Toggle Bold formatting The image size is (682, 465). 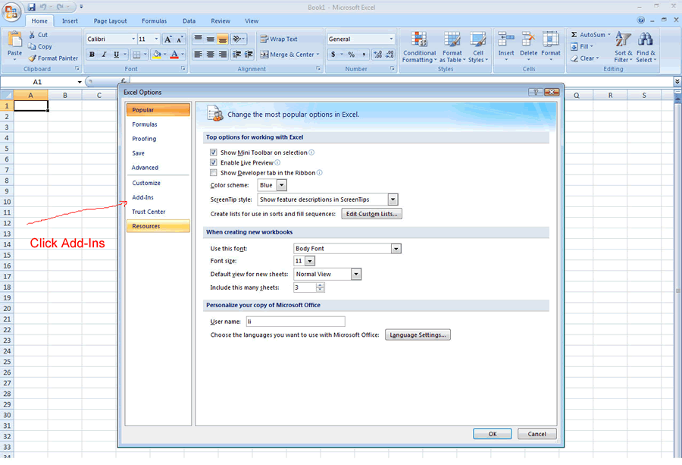92,55
